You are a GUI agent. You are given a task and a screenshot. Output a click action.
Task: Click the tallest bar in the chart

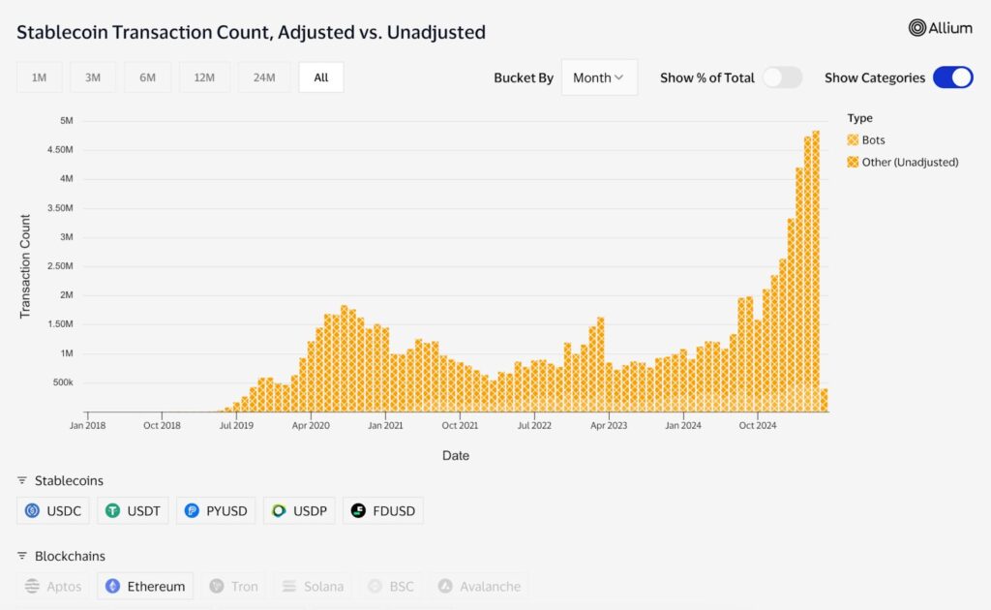[x=816, y=271]
